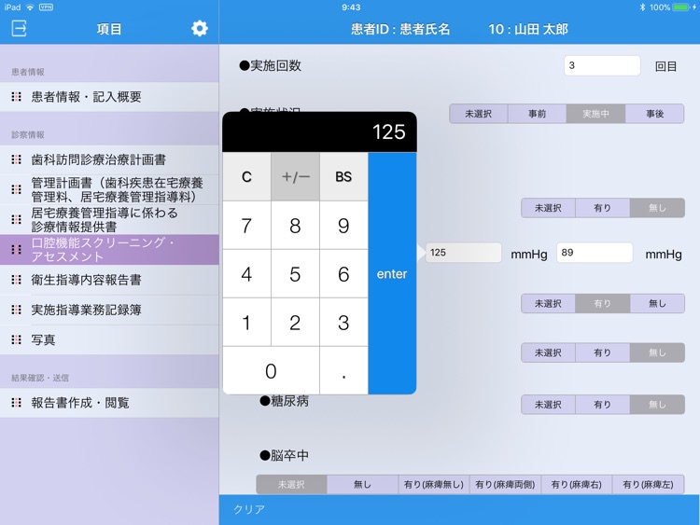This screenshot has height=525, width=700.
Task: Tap keypad digit 6
Action: pyautogui.click(x=343, y=274)
